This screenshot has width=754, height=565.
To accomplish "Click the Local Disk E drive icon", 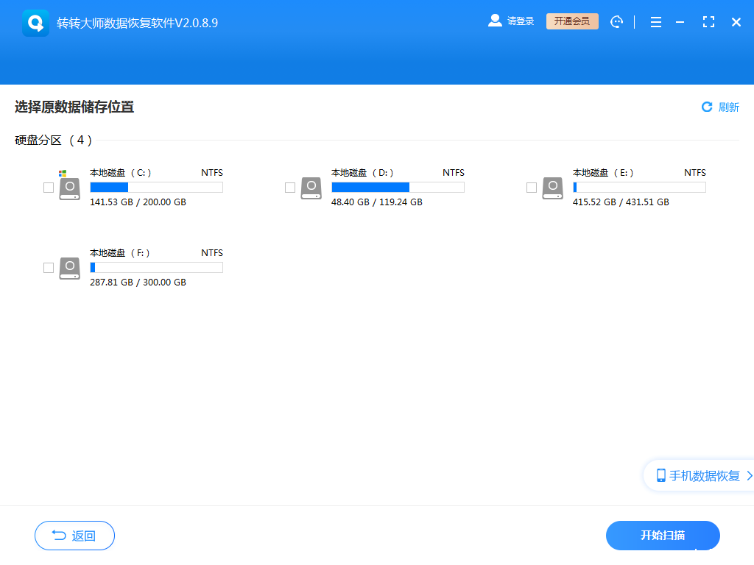I will [552, 188].
